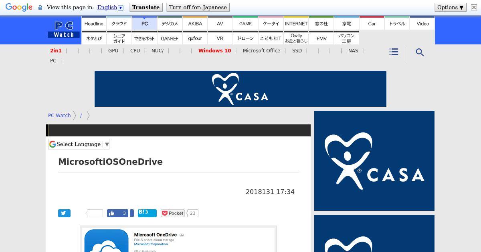
Task: Open the ケータイ tab
Action: click(271, 24)
